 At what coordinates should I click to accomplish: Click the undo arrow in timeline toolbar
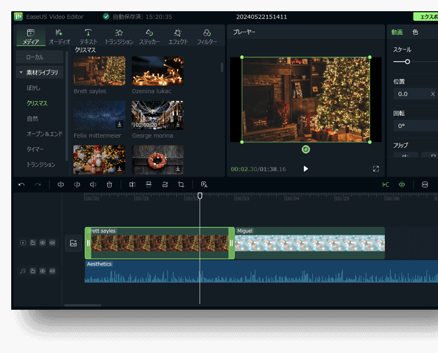click(21, 184)
